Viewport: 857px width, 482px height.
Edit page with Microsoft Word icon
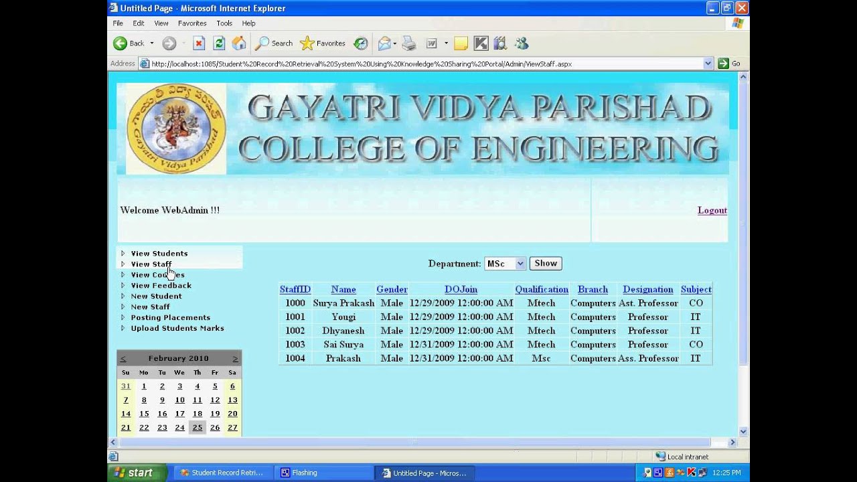tap(432, 44)
